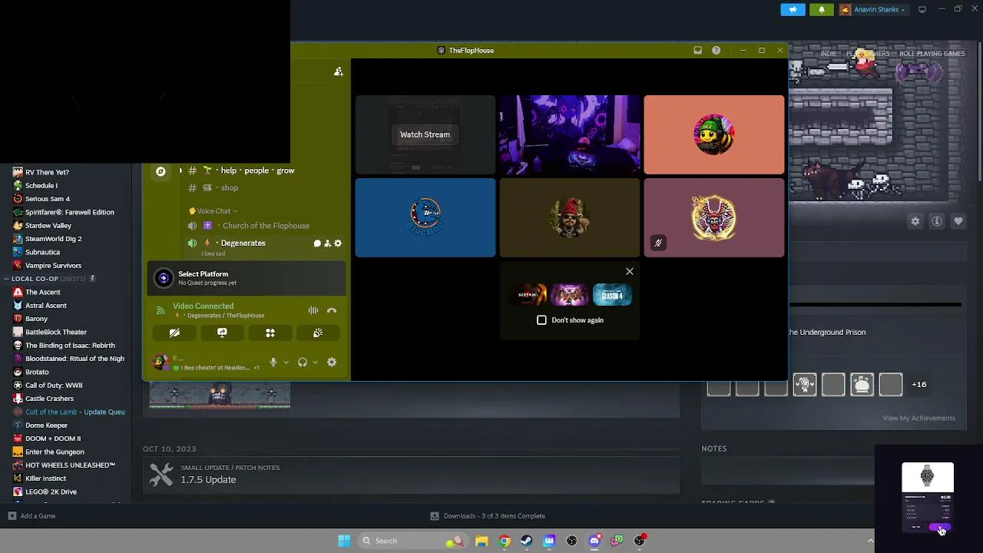
Task: Launch Google Chrome from the taskbar
Action: tap(505, 541)
